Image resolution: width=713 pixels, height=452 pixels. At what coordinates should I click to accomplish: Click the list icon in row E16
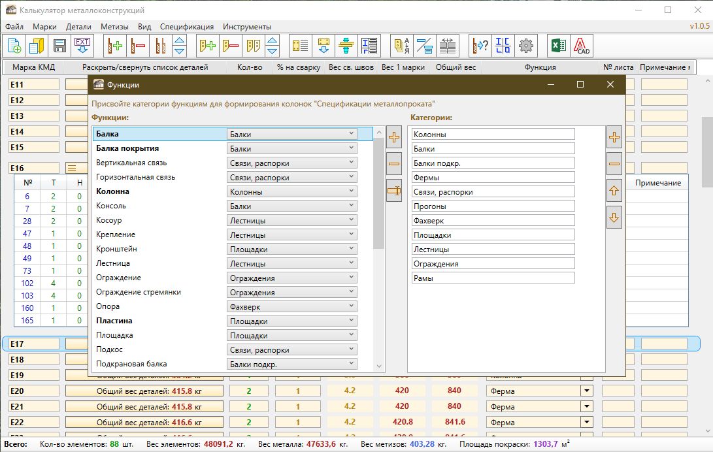click(x=72, y=168)
